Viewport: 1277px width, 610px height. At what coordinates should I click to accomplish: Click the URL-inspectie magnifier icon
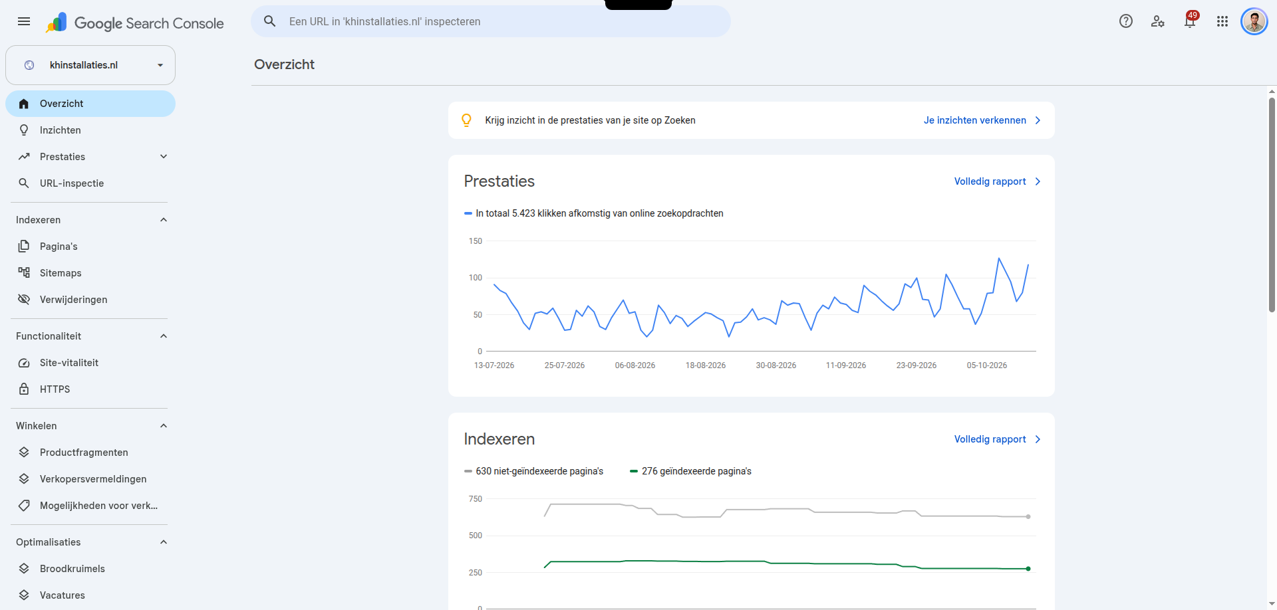tap(24, 183)
